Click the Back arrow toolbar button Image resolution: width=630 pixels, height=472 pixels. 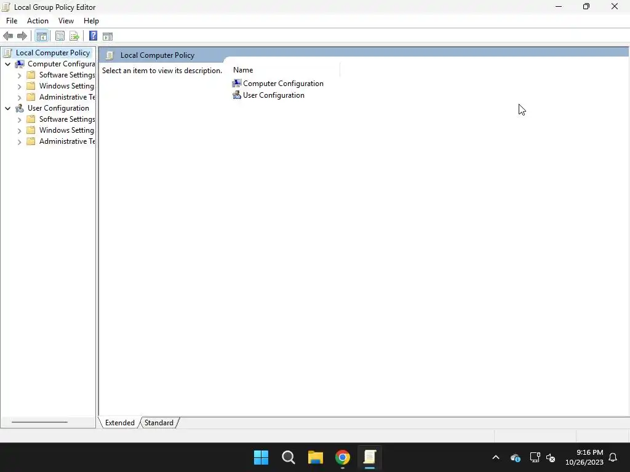8,36
